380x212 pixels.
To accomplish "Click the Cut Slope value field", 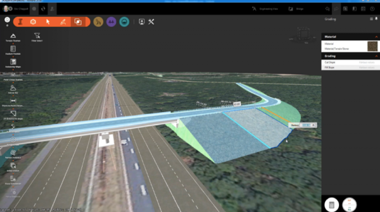I will [x=366, y=62].
